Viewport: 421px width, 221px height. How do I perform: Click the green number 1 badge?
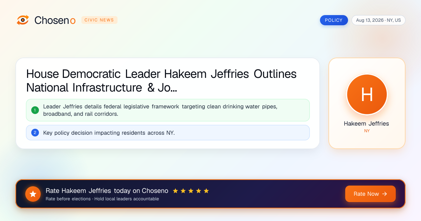tap(35, 110)
